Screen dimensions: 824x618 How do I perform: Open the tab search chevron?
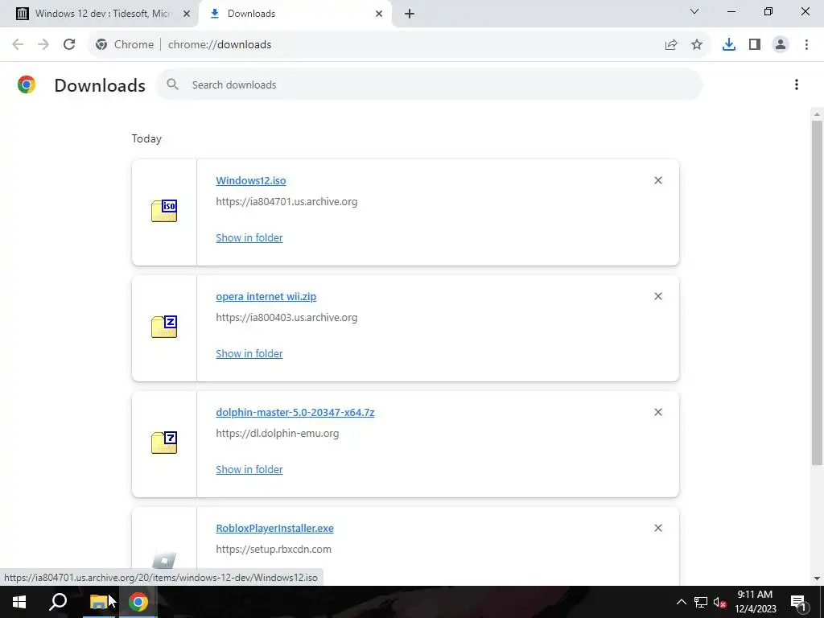click(694, 11)
